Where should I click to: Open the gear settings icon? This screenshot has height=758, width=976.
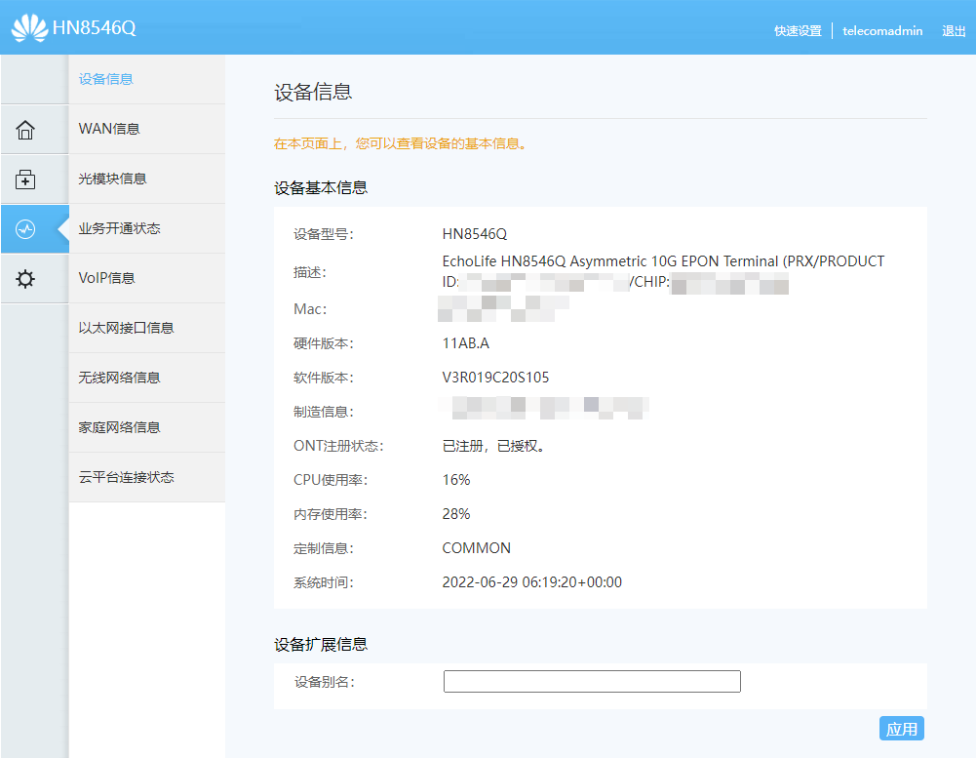[25, 279]
